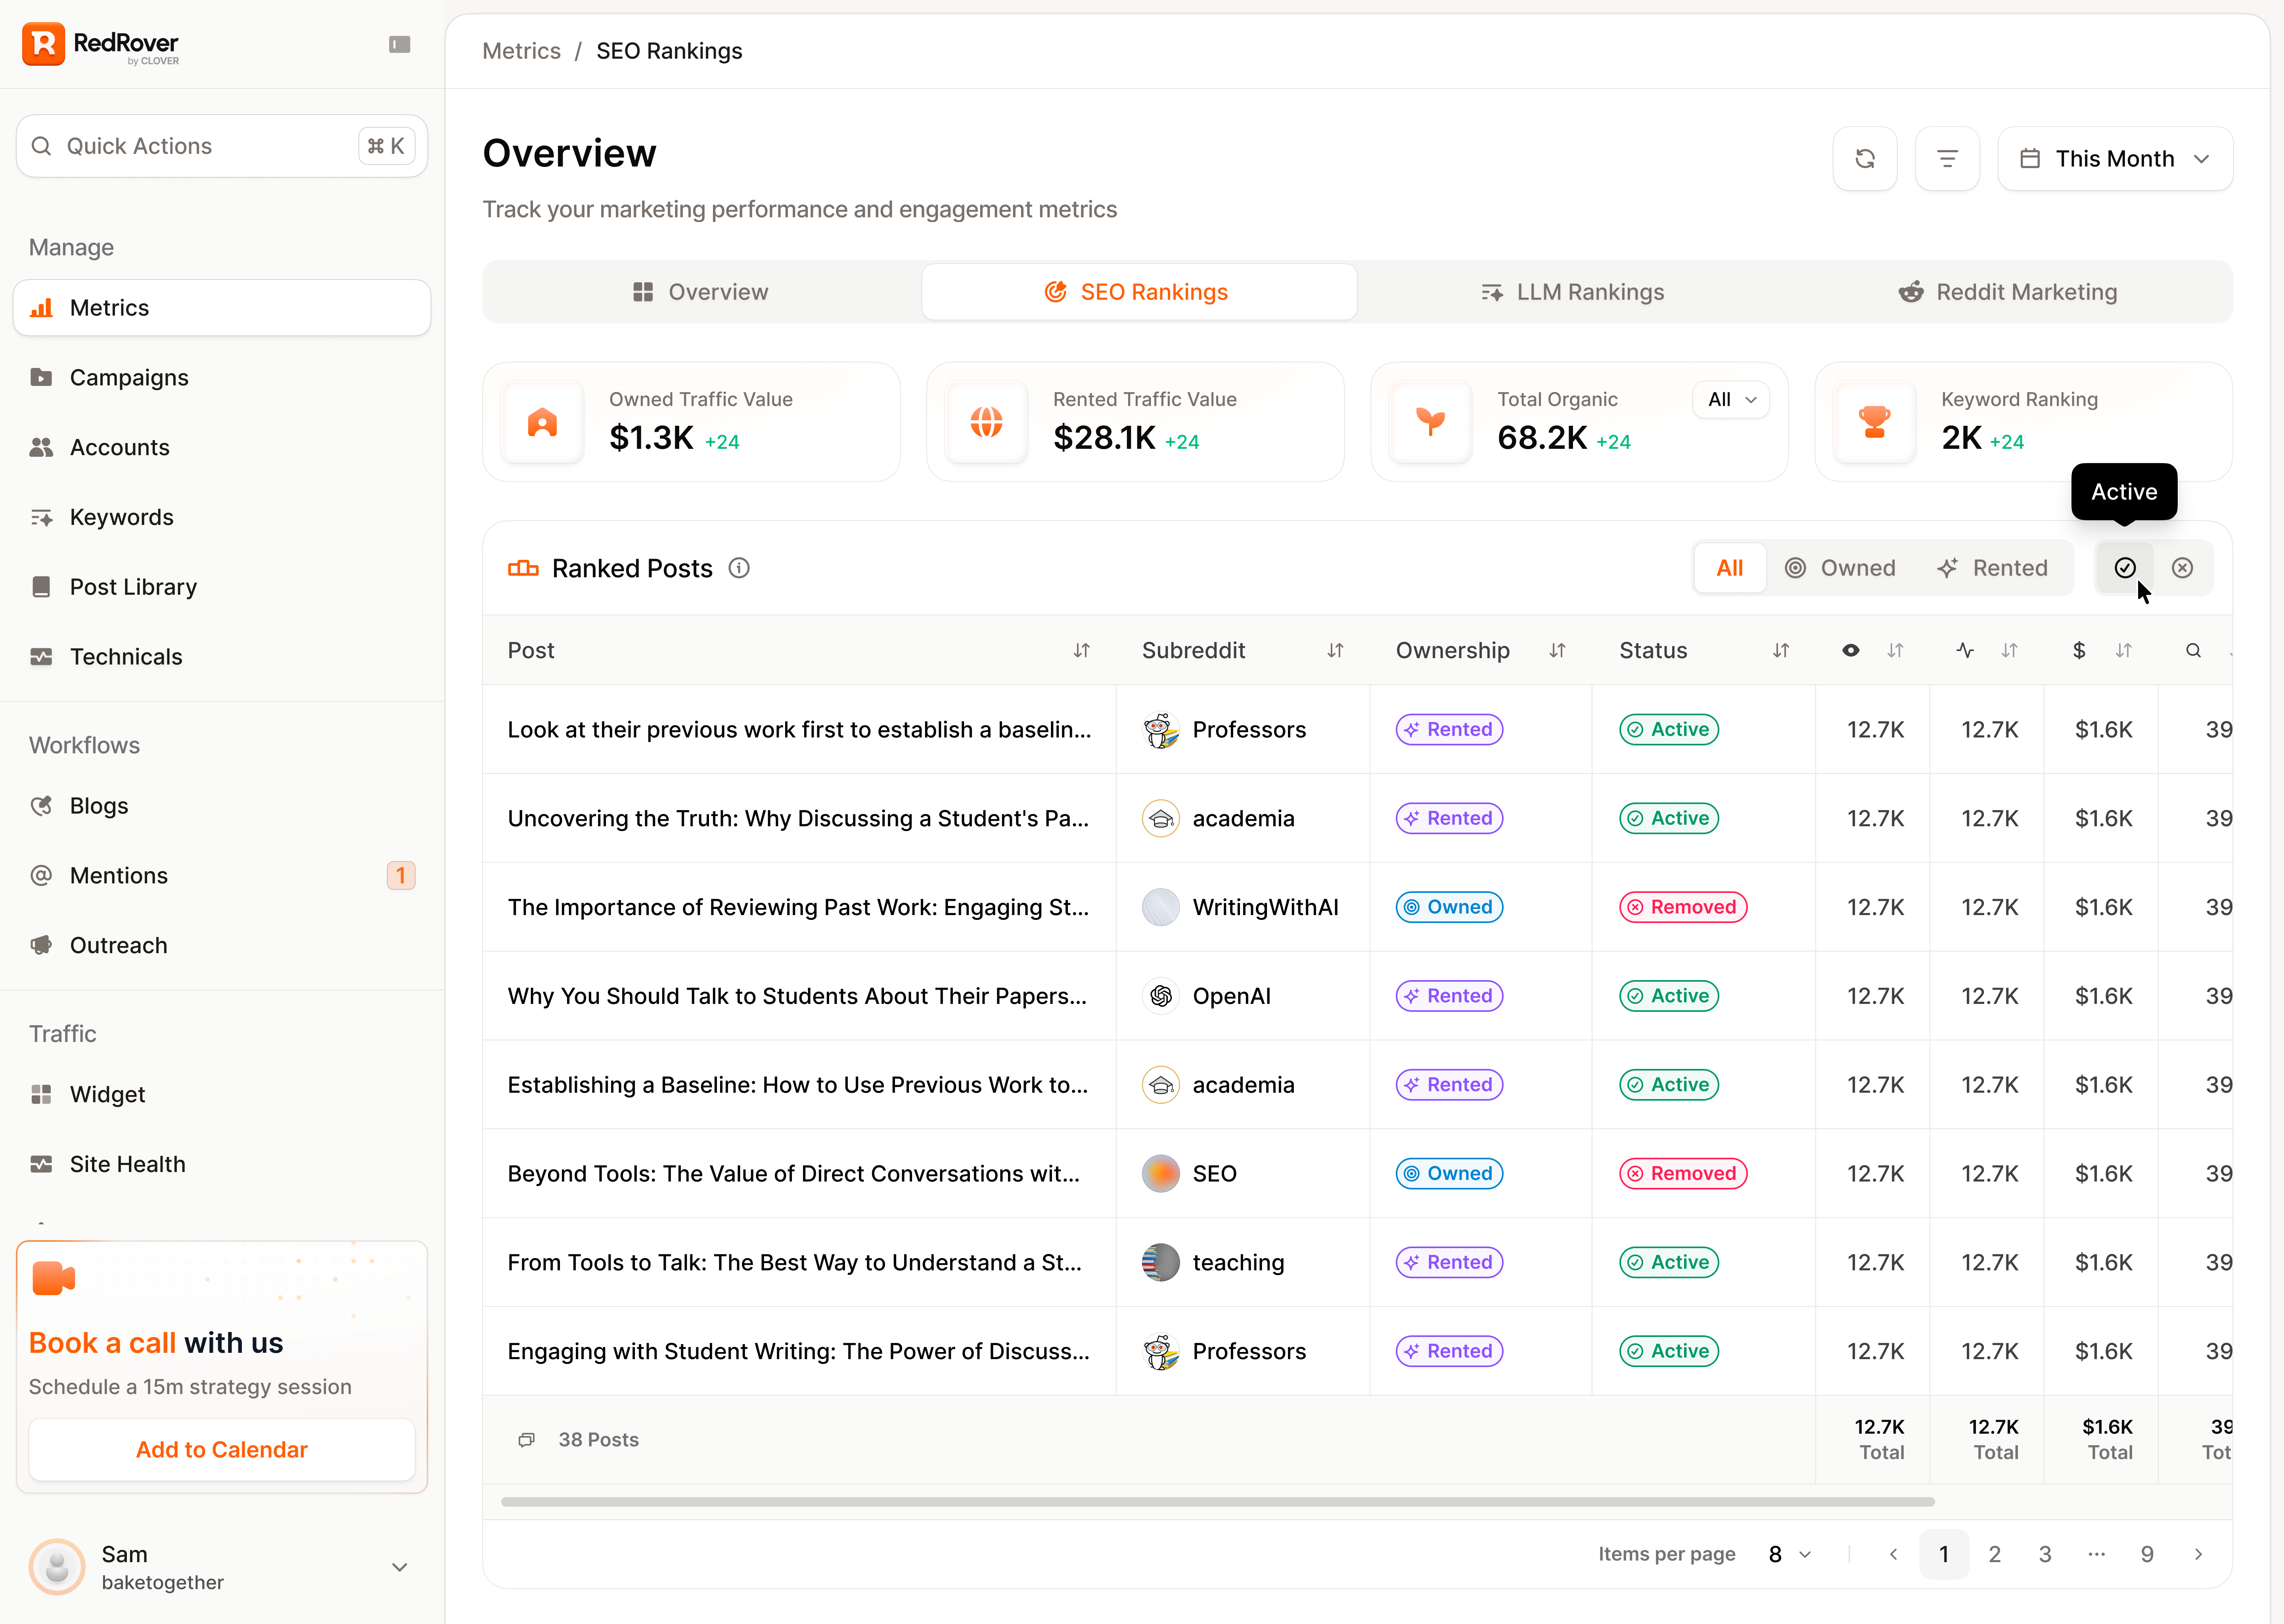Go to page 2 of posts
Image resolution: width=2284 pixels, height=1624 pixels.
point(1994,1554)
